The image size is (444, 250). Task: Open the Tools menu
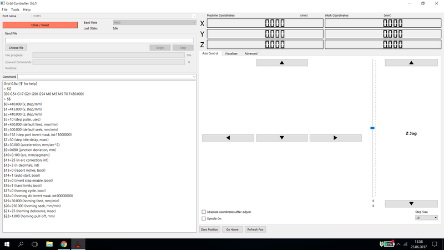click(15, 9)
